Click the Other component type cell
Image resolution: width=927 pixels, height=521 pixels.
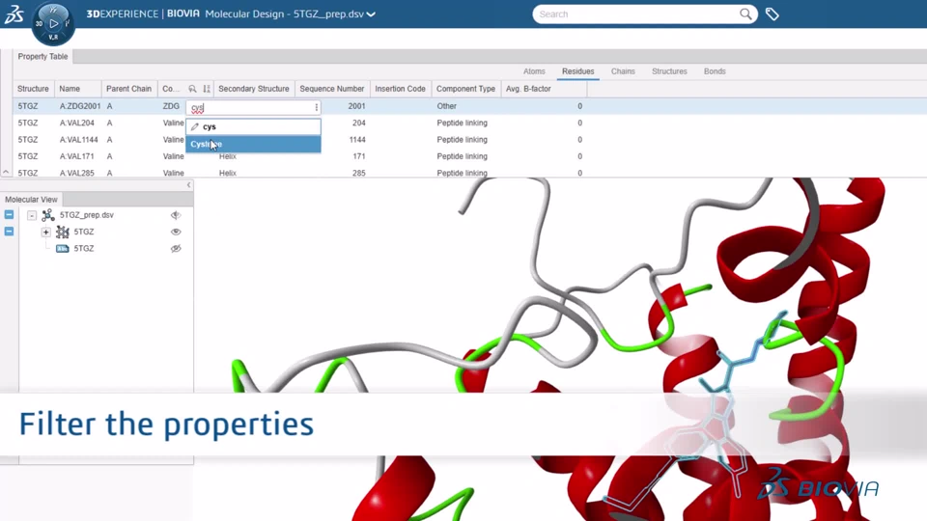tap(447, 106)
